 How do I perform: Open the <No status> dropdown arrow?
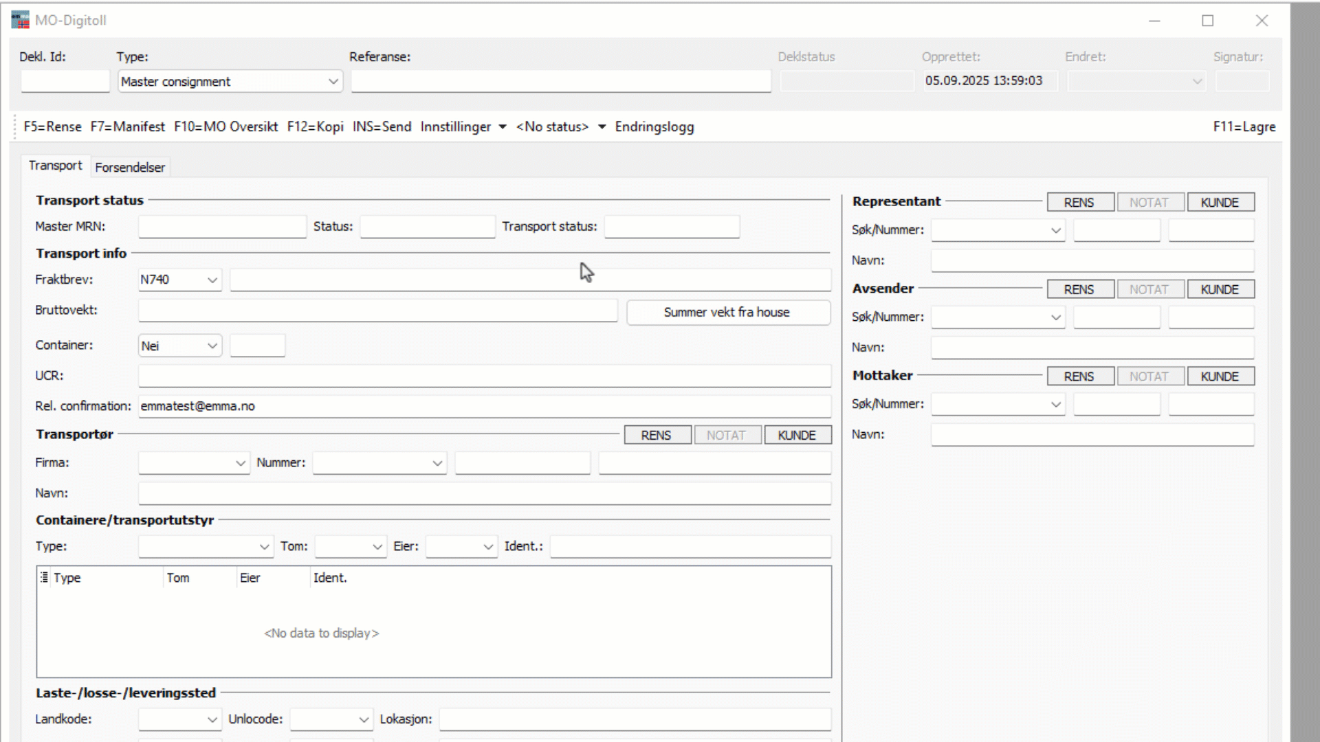pyautogui.click(x=602, y=126)
